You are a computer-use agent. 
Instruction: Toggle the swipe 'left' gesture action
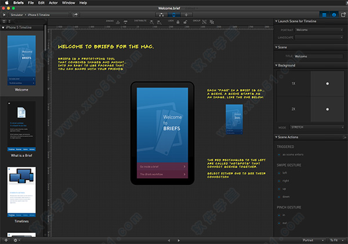[x=279, y=173]
